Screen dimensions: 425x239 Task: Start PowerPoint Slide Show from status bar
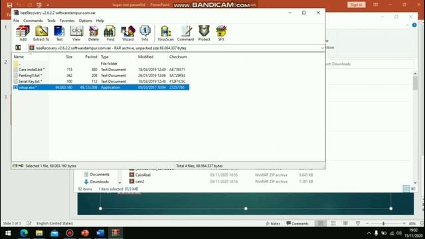point(358,223)
